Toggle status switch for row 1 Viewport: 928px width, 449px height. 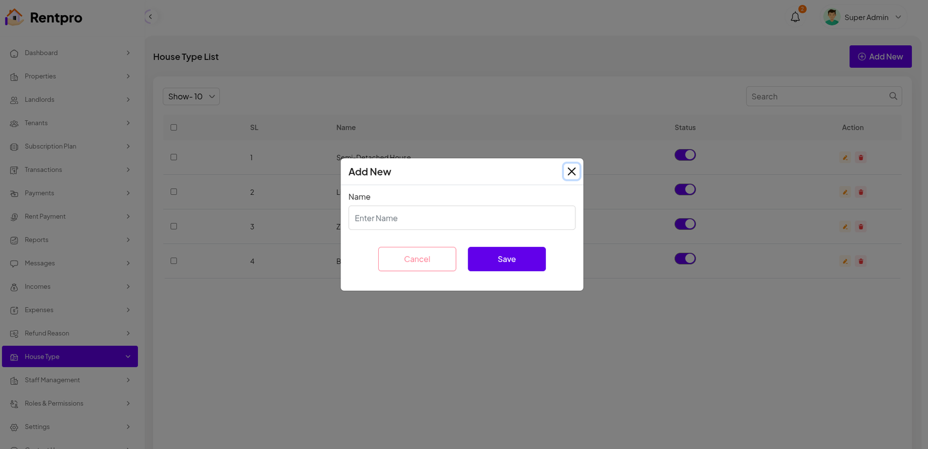pos(685,155)
